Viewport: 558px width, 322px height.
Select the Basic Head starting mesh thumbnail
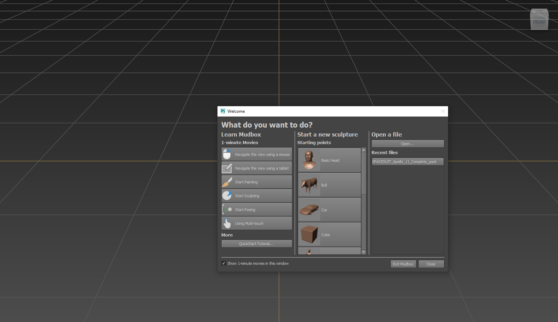point(309,160)
